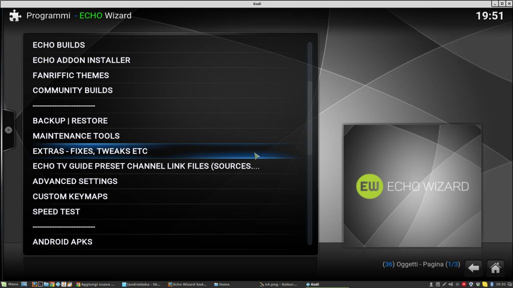The image size is (513, 288).
Task: Return to Kodi home screen via house icon
Action: 495,268
